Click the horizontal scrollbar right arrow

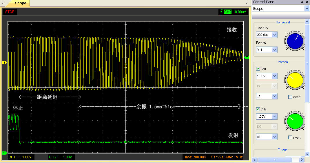pyautogui.click(x=302, y=160)
